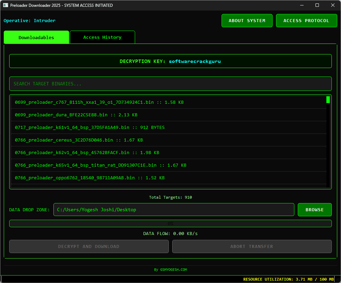Select 0766_preloader_oppo6762_18540 file row
Image resolution: width=341 pixels, height=283 pixels.
click(168, 178)
